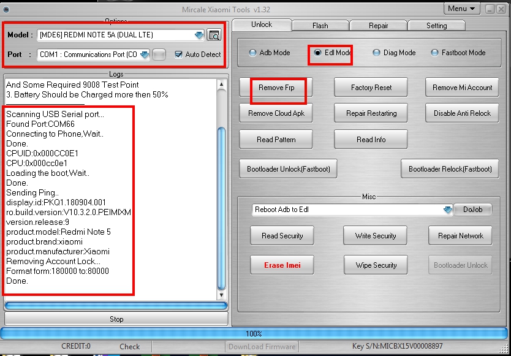The height and width of the screenshot is (356, 511).
Task: Click the 'version.release:9' log line
Action: click(37, 222)
